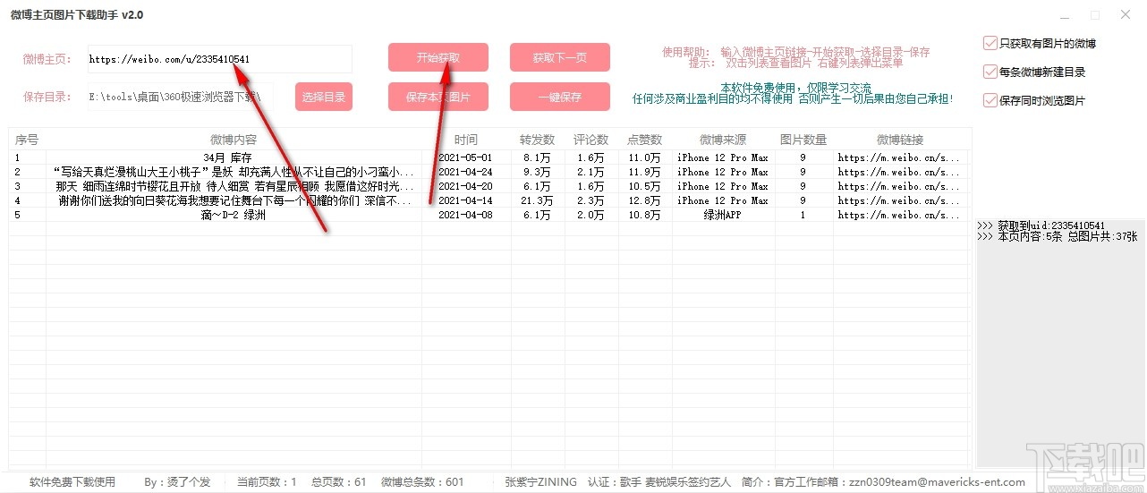Select the row starting 那天 细雨连绵时节樱花且开放
The image size is (1147, 493).
click(x=489, y=186)
